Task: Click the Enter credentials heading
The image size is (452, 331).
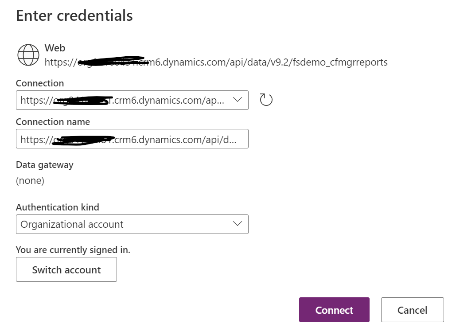Action: point(74,16)
